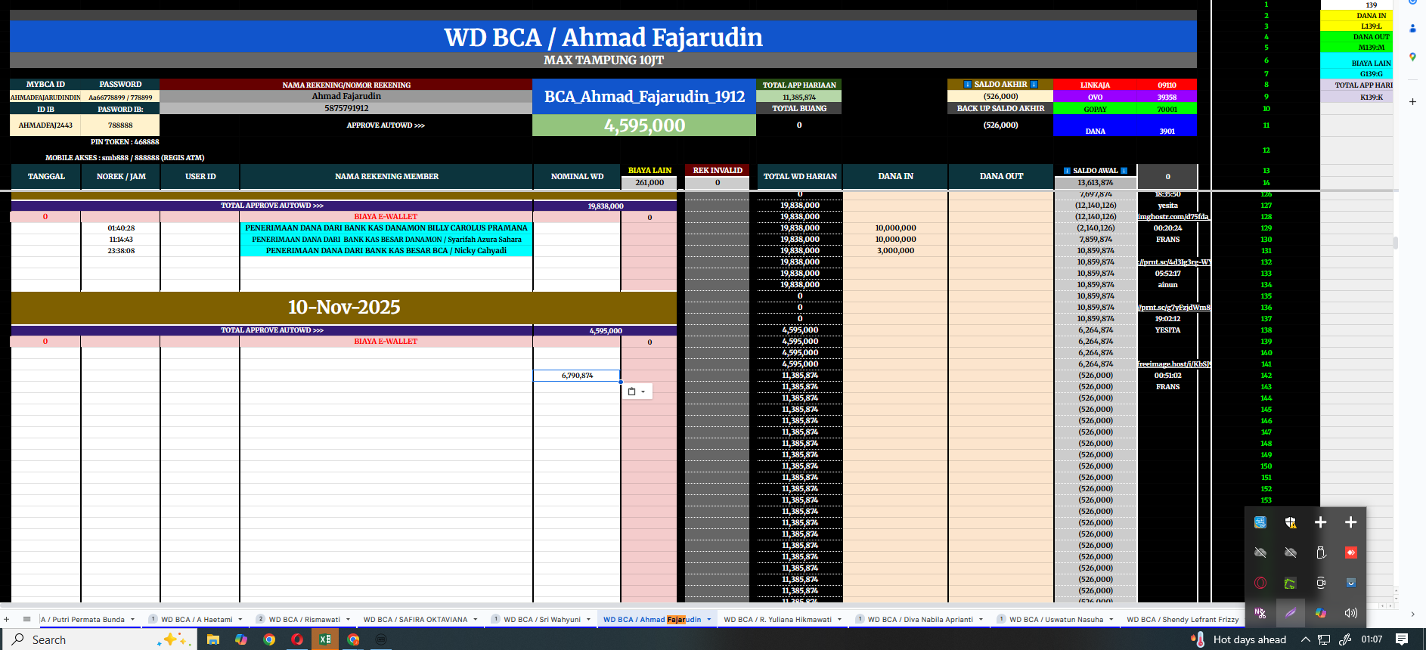Viewport: 1426px width, 650px height.
Task: Open the WD BCA / SAFIRA OKTAVIANA sheet
Action: (x=415, y=619)
